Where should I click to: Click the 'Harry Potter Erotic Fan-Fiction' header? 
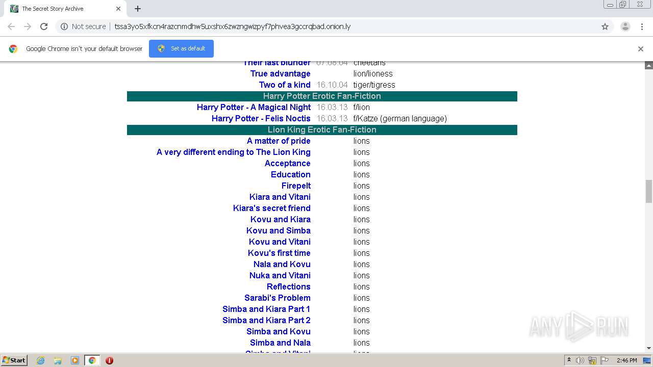point(322,96)
